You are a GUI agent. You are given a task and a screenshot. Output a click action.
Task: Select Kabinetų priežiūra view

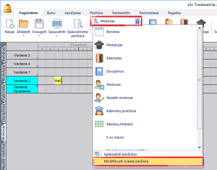coord(121,111)
